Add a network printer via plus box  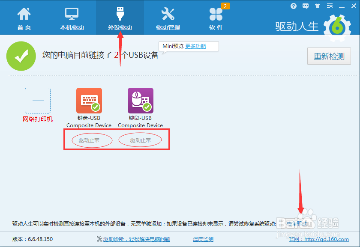pos(38,101)
